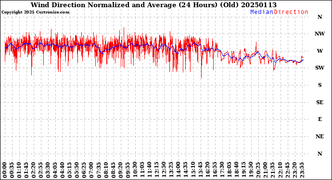The image size is (332, 180).
Task: Click the 00:35 time axis label
Action: tap(12, 170)
